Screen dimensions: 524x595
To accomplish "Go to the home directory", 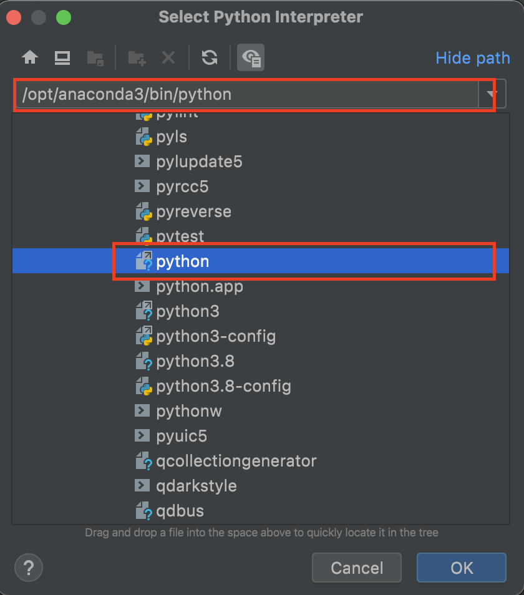I will pos(30,57).
